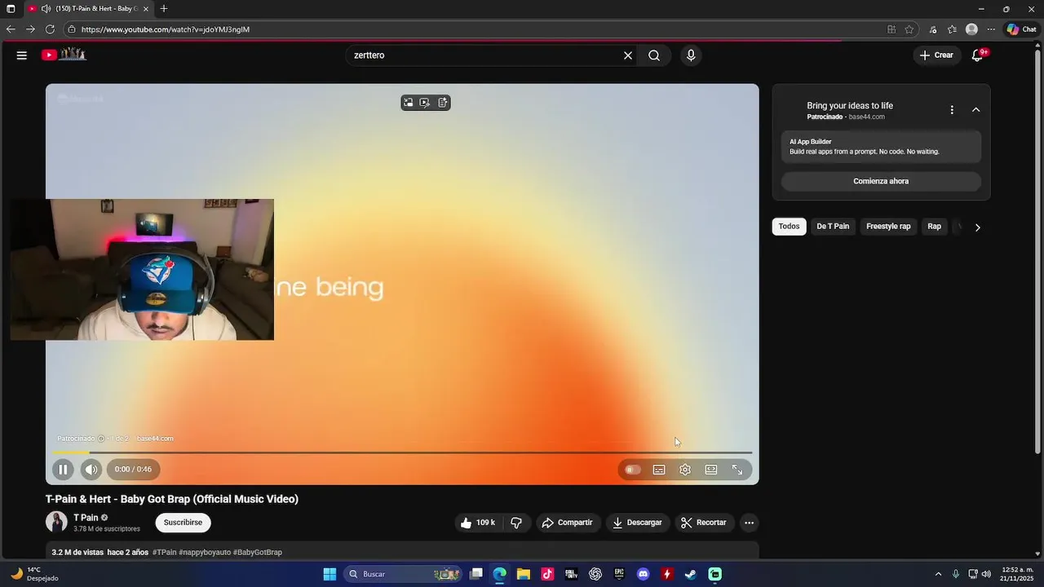Image resolution: width=1044 pixels, height=587 pixels.
Task: Click the #BabyGotBrap hashtag
Action: [x=258, y=552]
